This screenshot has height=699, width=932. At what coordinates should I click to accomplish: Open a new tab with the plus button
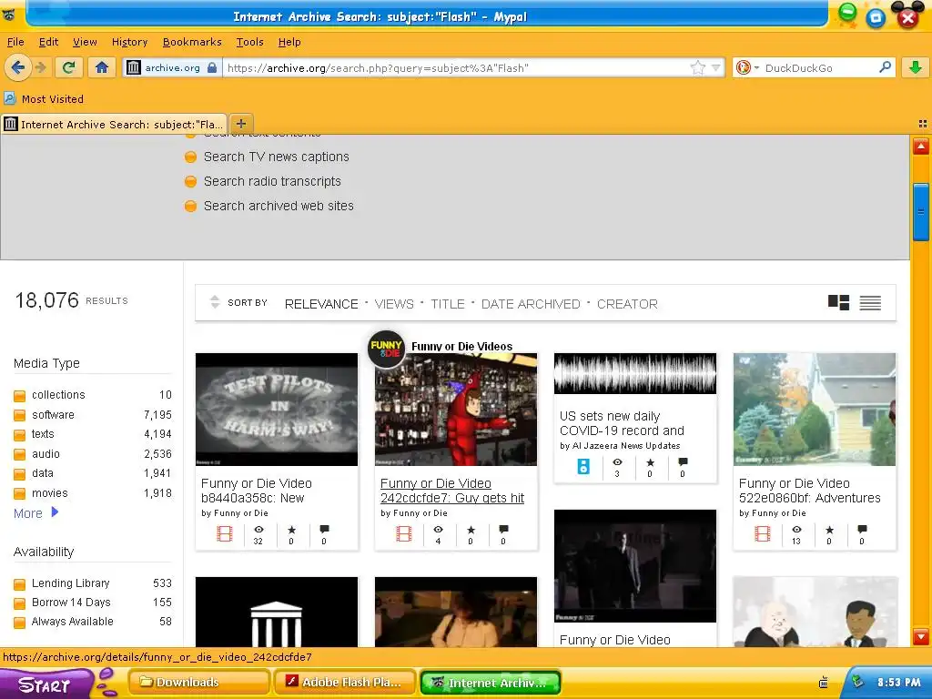240,124
